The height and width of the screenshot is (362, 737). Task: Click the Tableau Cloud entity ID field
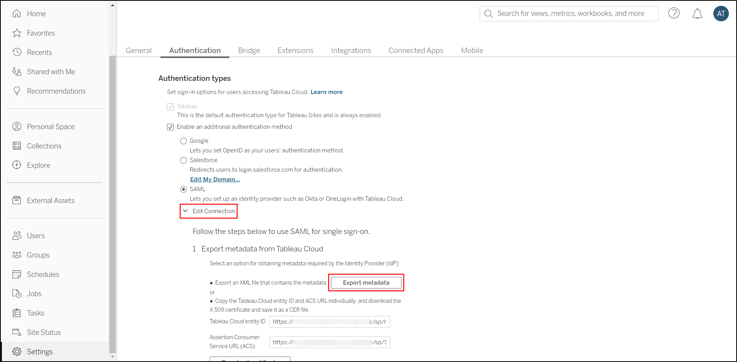click(329, 322)
